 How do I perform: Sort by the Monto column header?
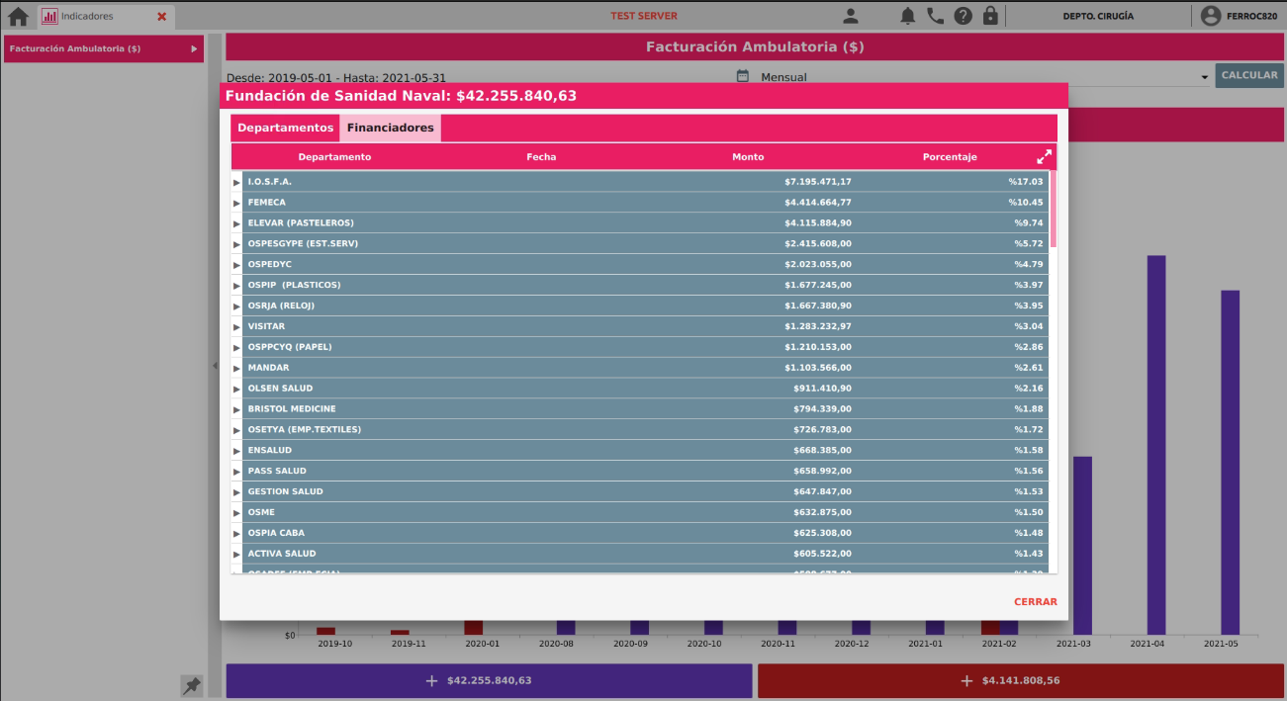tap(748, 157)
